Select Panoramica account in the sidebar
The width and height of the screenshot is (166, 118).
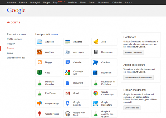17,35
